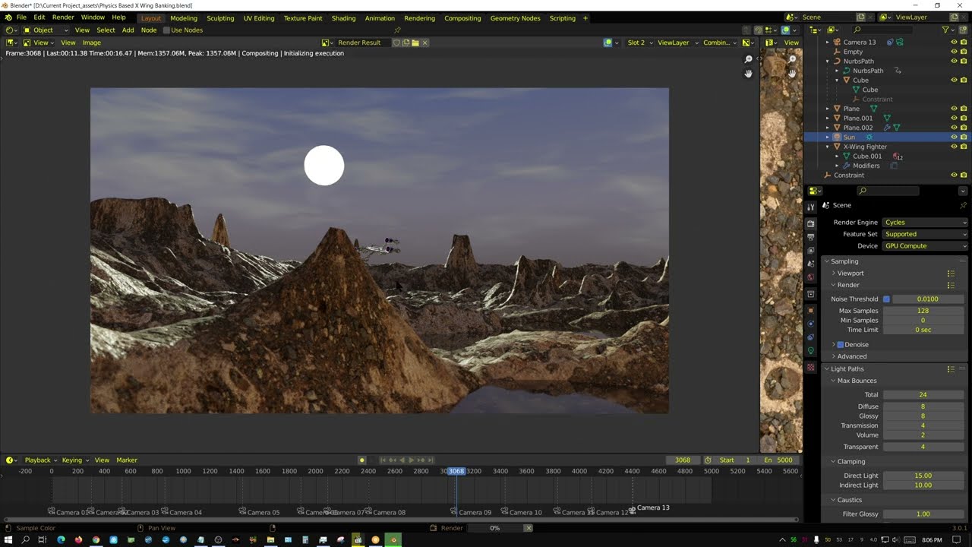
Task: Open the timeline Marker menu
Action: click(127, 460)
